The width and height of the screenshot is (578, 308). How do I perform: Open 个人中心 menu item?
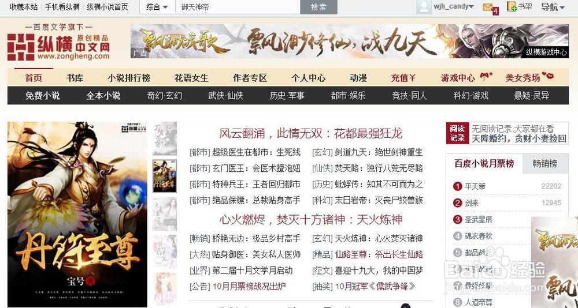click(x=308, y=78)
